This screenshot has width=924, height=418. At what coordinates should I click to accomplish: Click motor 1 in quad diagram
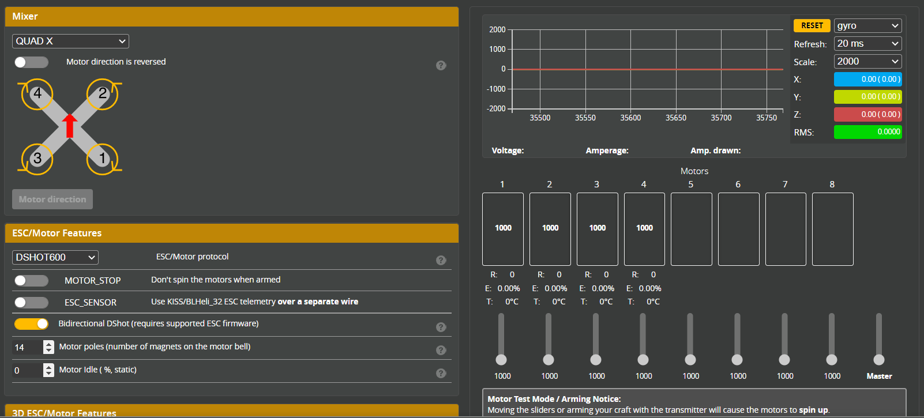[x=102, y=159]
